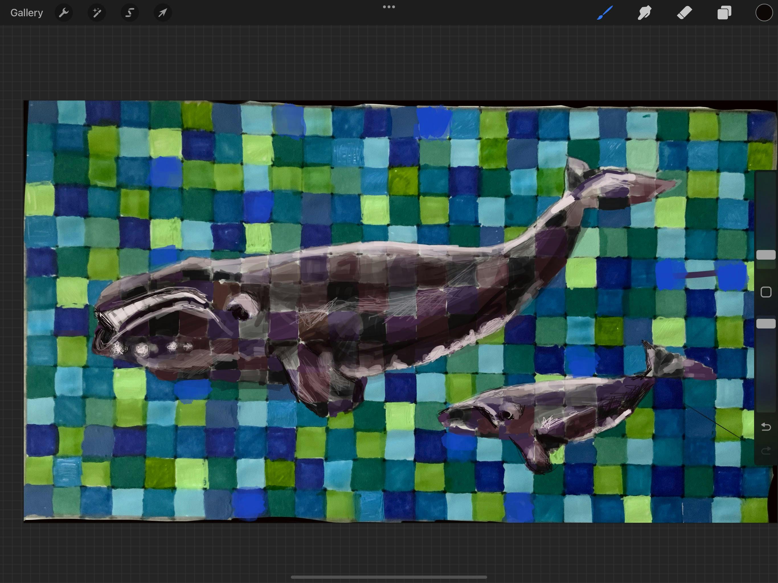Activate the Transform arrow tool

[x=163, y=13]
